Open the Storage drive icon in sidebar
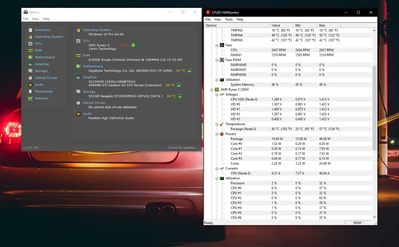 pos(30,71)
